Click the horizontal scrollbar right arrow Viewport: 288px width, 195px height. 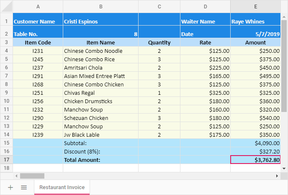(x=277, y=176)
